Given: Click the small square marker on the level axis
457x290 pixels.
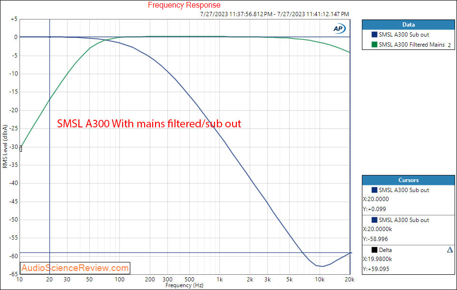Looking at the screenshot, I should coord(20,149).
